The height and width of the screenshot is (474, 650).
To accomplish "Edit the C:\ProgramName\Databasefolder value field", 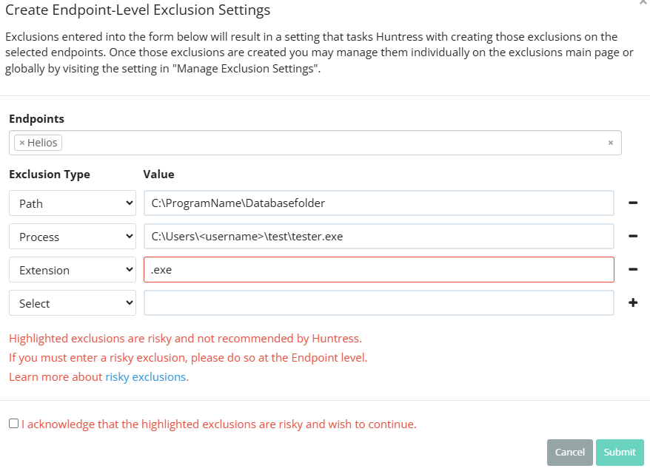I will pos(378,203).
